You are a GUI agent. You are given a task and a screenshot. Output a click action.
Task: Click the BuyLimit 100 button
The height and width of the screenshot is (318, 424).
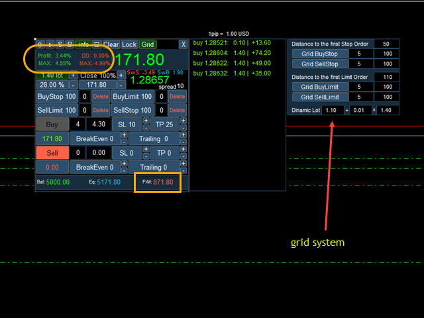(x=132, y=97)
